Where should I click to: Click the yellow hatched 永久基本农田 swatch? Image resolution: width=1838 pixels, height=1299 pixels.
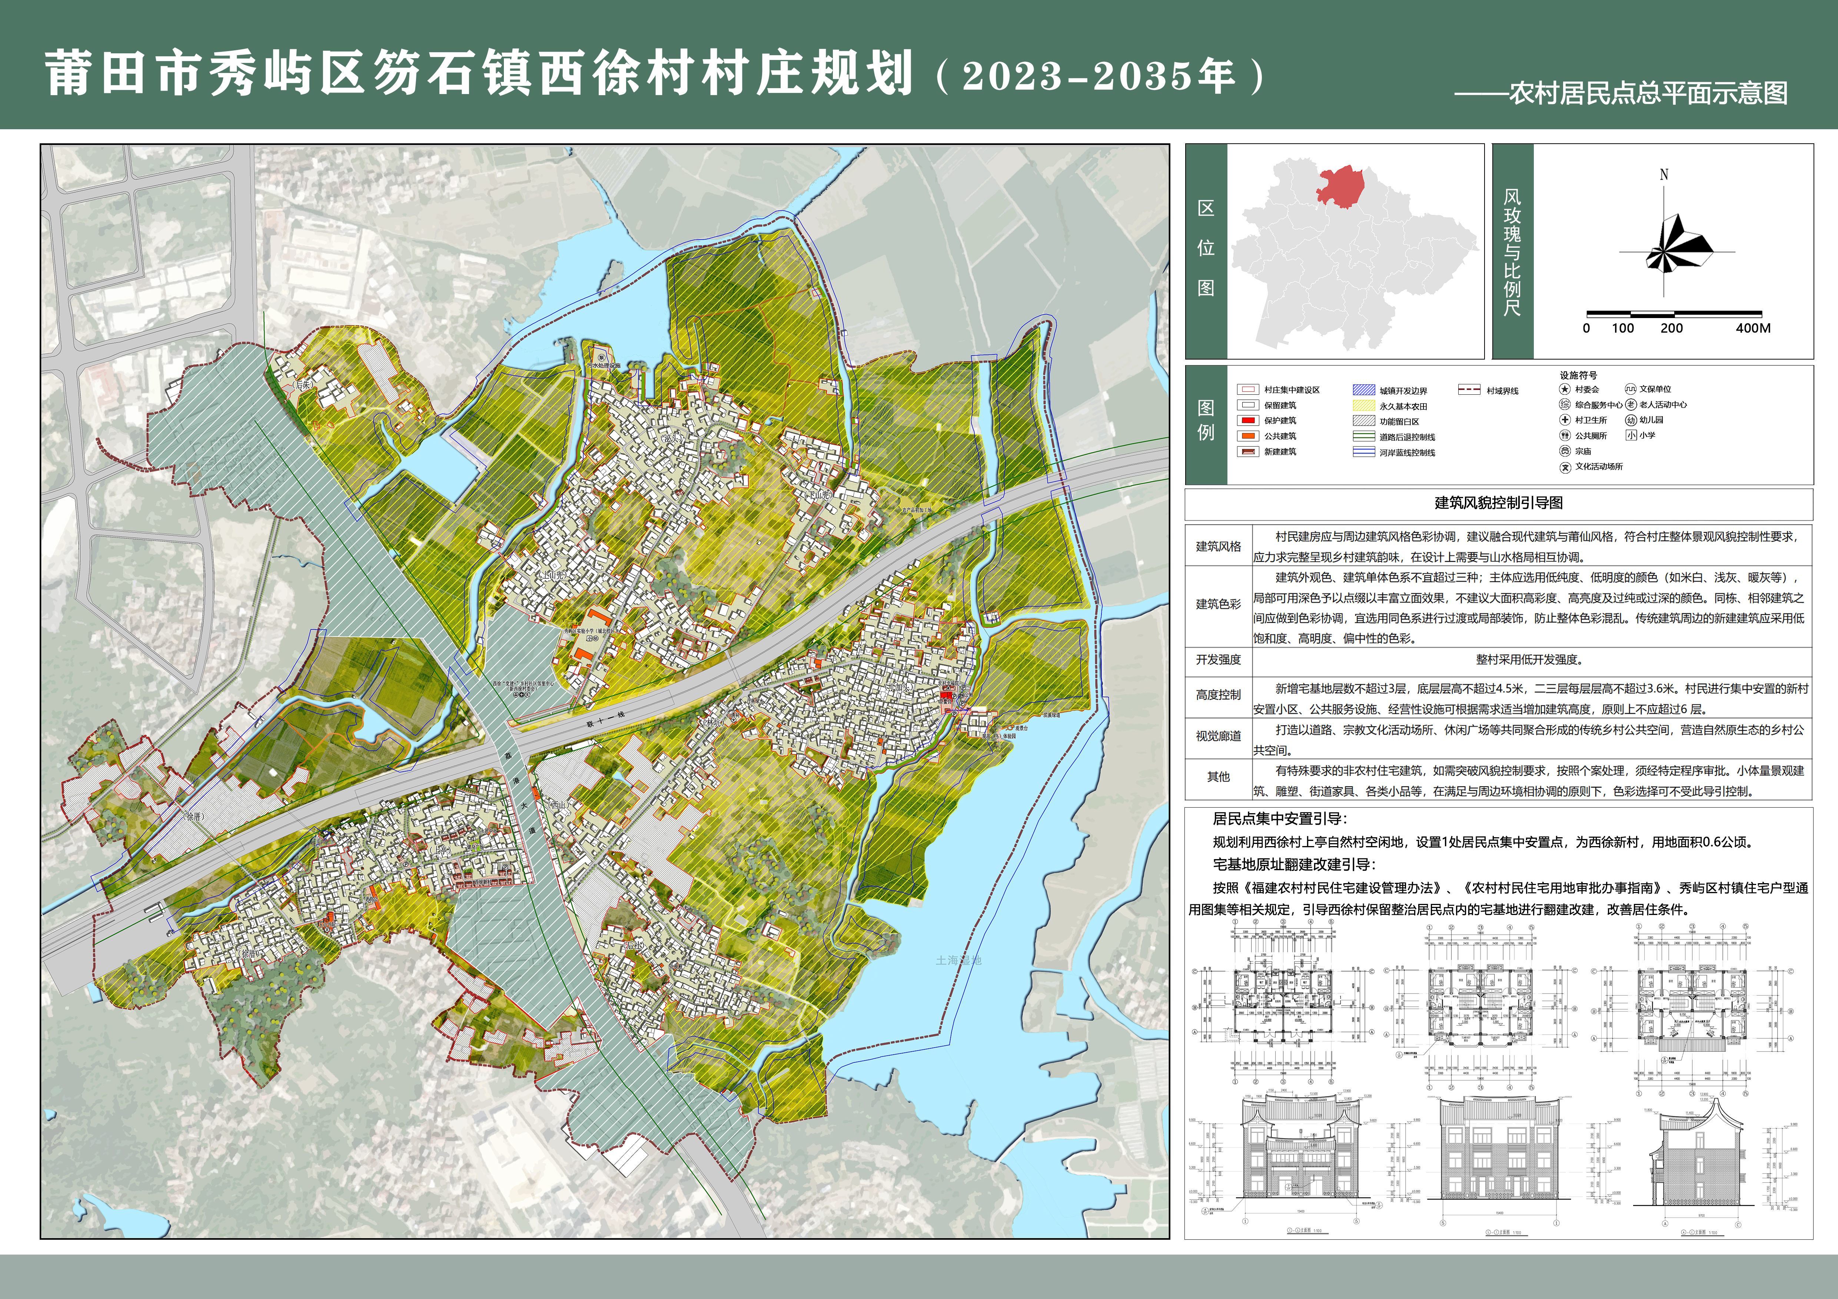click(x=1363, y=406)
